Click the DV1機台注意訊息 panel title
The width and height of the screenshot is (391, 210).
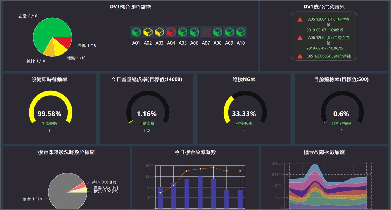tap(324, 7)
